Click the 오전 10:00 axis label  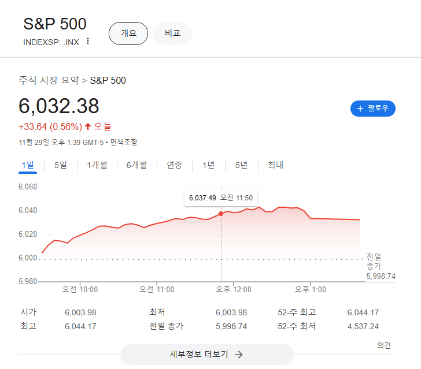tap(80, 289)
